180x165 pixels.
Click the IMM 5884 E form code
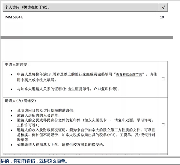pyautogui.click(x=14, y=17)
